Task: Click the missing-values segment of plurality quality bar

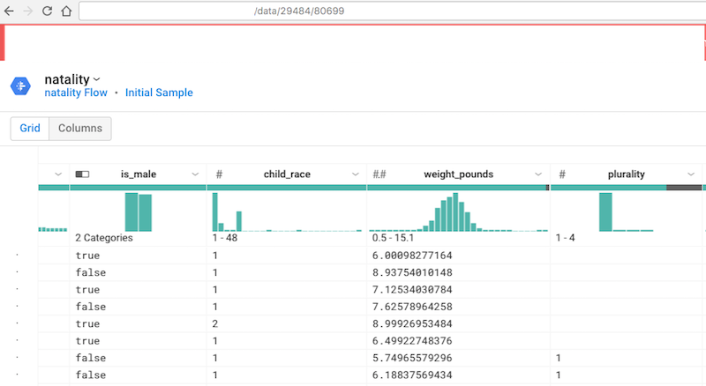Action: (x=683, y=188)
